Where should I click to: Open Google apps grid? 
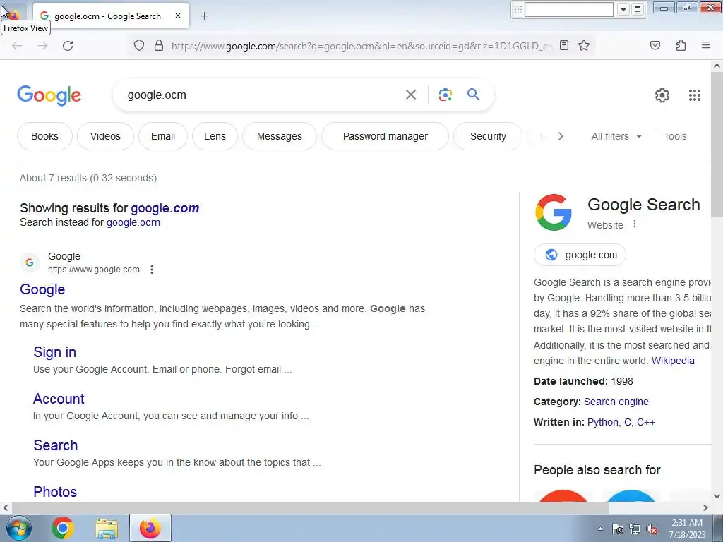[x=695, y=95]
